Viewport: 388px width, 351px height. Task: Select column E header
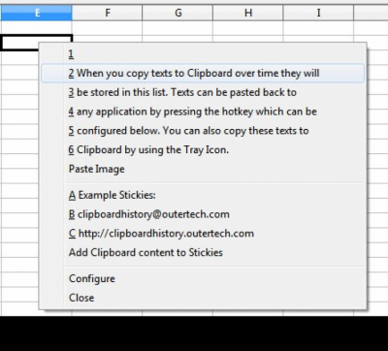click(36, 13)
